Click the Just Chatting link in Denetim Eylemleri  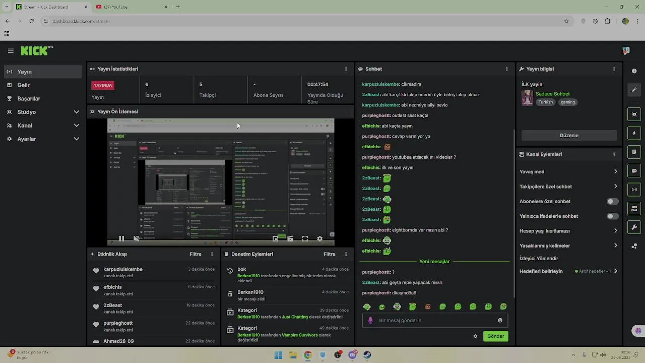tap(295, 317)
